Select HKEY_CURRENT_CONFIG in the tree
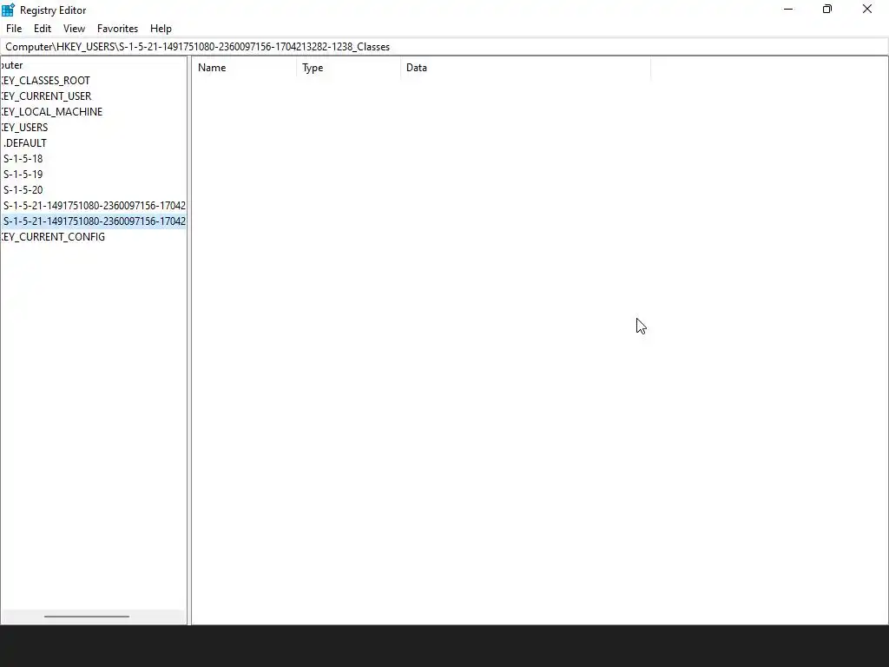 pyautogui.click(x=53, y=236)
